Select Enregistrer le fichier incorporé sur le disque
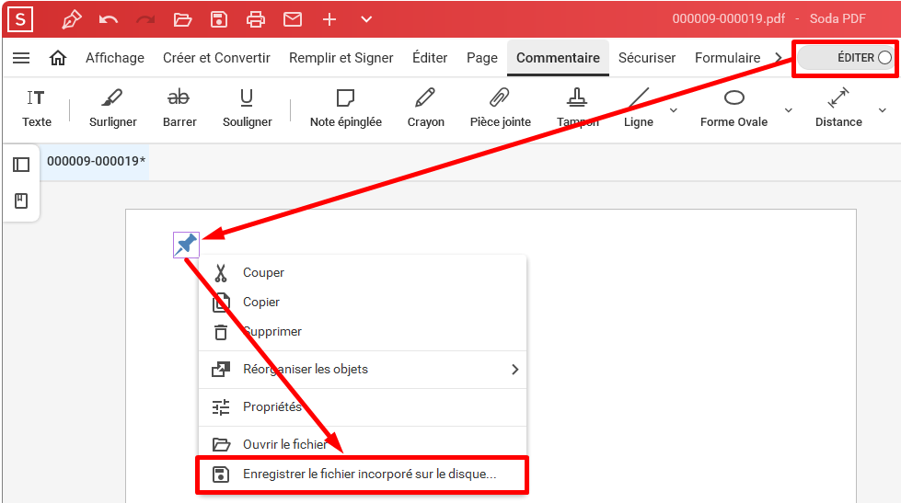The height and width of the screenshot is (503, 901). [363, 474]
